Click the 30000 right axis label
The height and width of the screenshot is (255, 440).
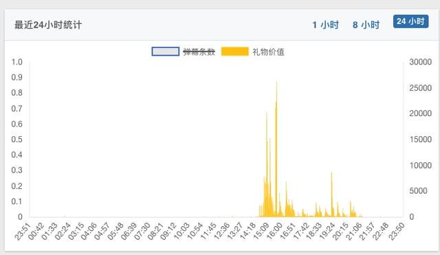tap(420, 62)
